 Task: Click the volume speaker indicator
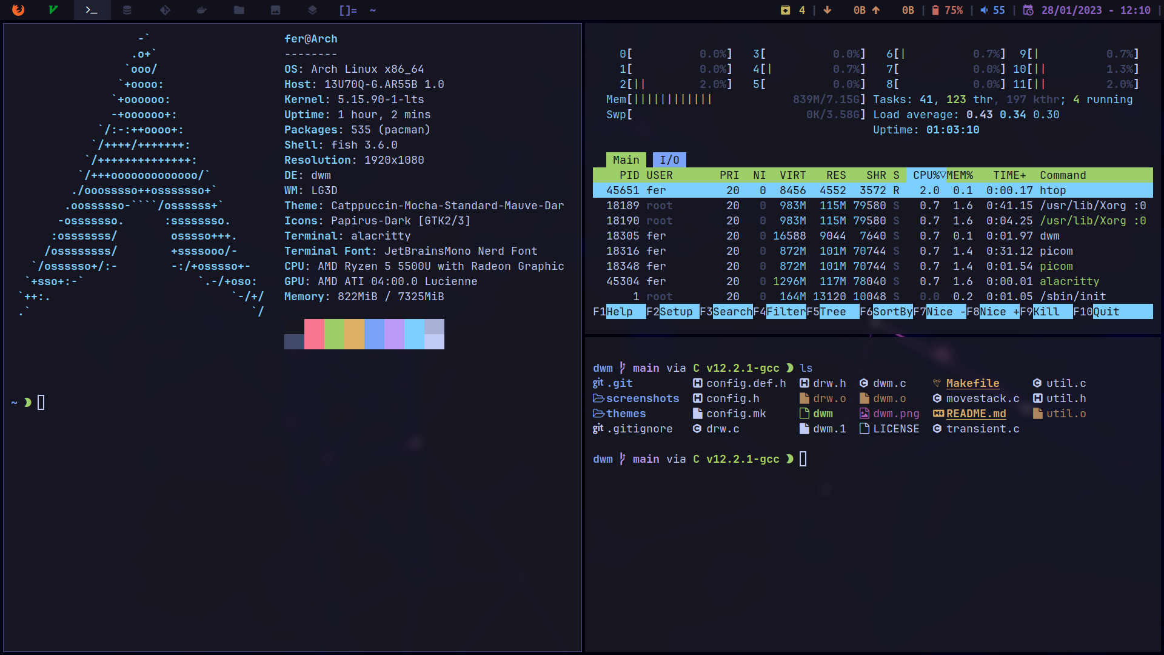point(984,10)
